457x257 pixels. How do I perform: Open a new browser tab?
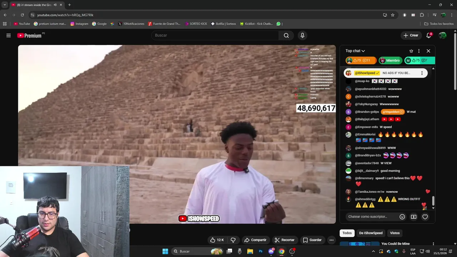click(69, 5)
